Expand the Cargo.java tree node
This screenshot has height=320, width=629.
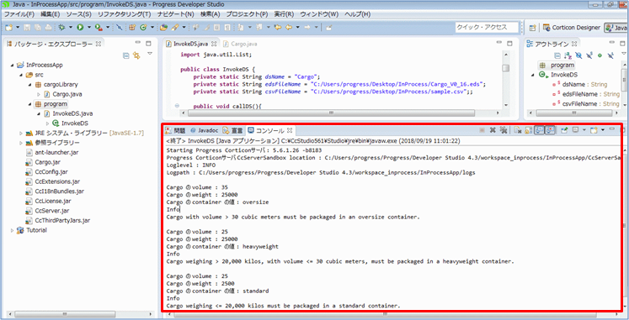click(39, 94)
